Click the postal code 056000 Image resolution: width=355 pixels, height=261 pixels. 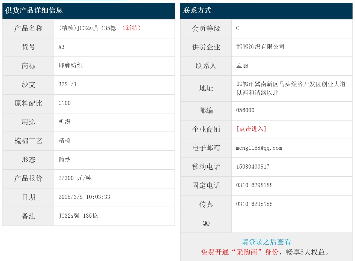pos(245,110)
